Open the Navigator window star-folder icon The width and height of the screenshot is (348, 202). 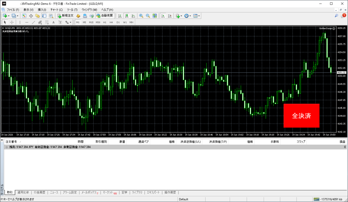(37, 16)
